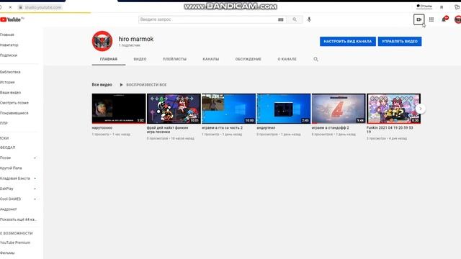Switch to the ОБСУЖДЕНИЕ tab
Image resolution: width=461 pixels, height=259 pixels.
pos(248,59)
